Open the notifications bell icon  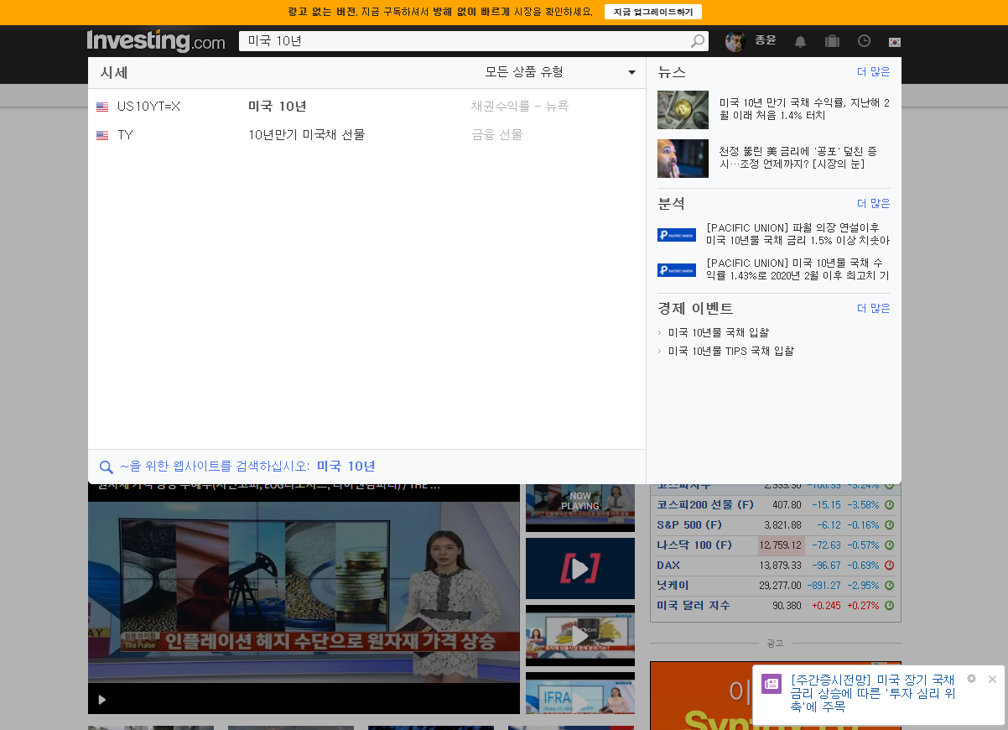click(801, 41)
